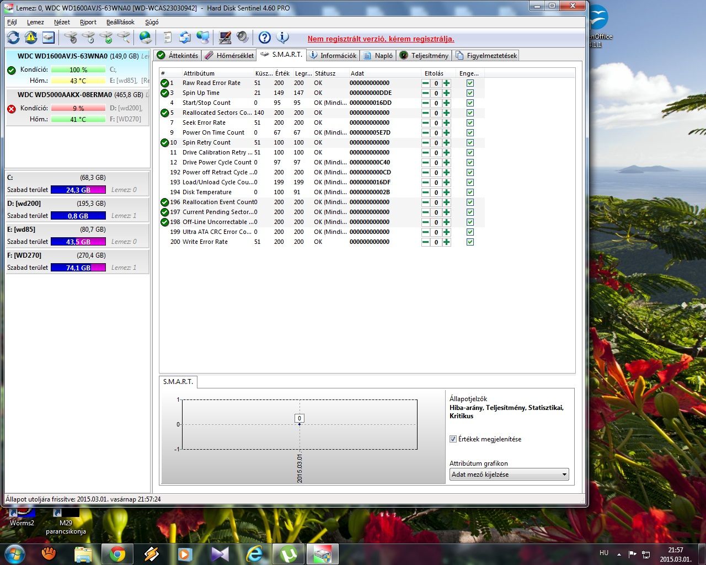
Task: Open the Súgó menu
Action: [x=152, y=22]
